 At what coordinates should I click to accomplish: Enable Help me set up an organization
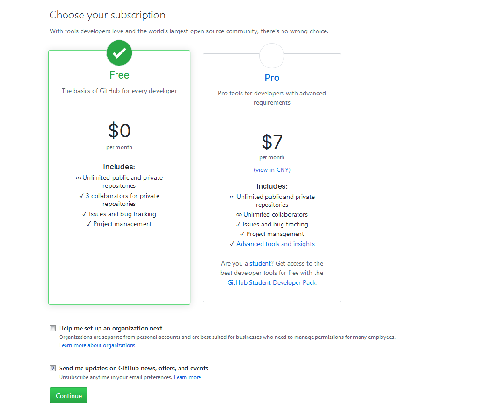[x=53, y=328]
